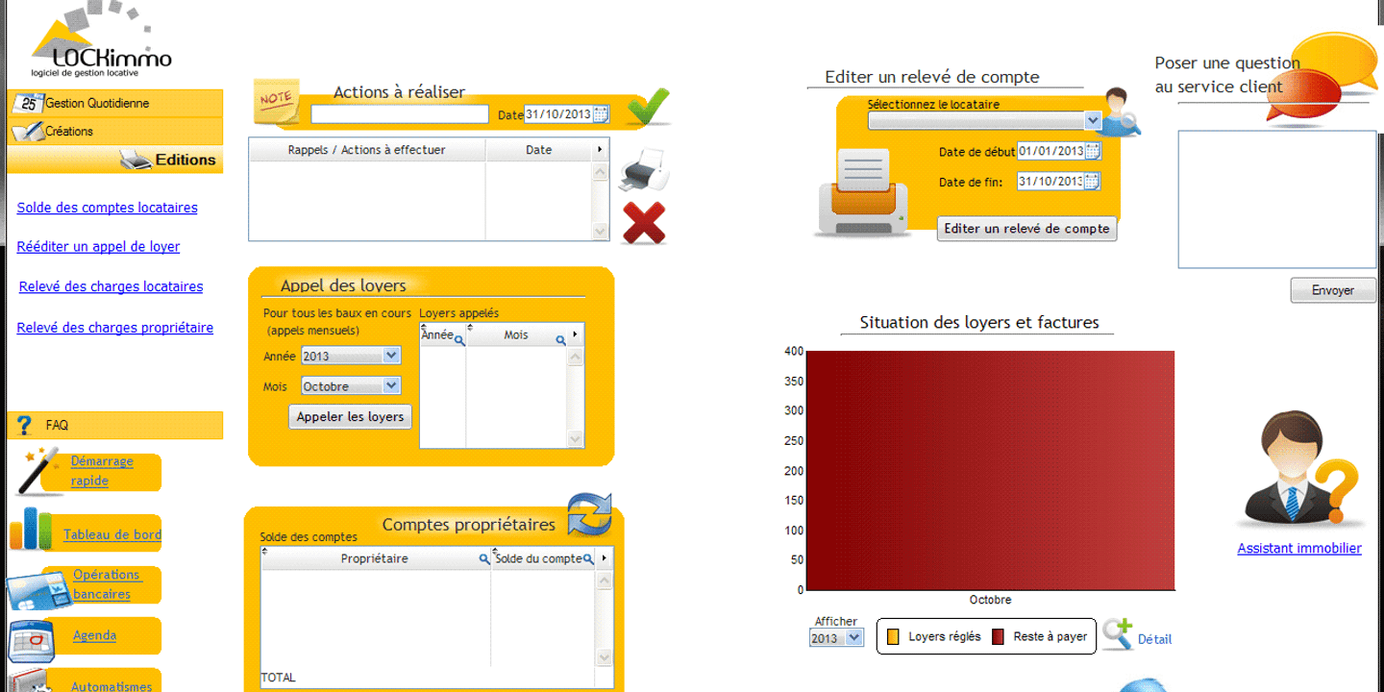This screenshot has width=1384, height=692.
Task: Click the Date de début input field
Action: point(1050,151)
